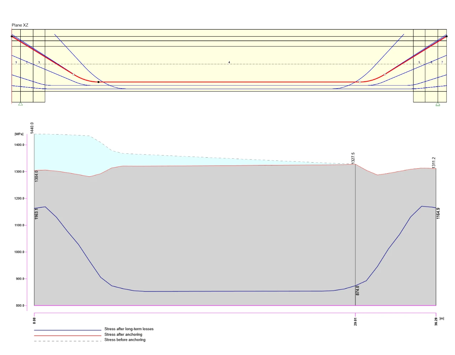Viewport: 455px width, 355px height.
Task: Click the 1100.0 axis tick label
Action: (x=19, y=225)
